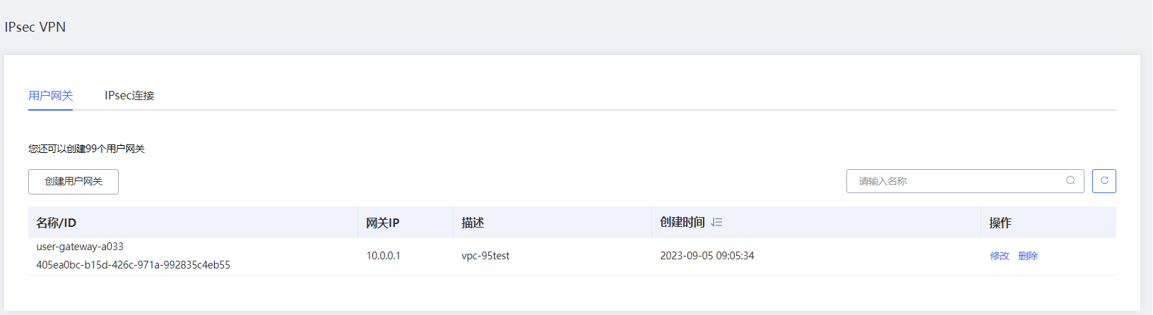Switch to the 用户网关 tab
Image resolution: width=1153 pixels, height=315 pixels.
[51, 96]
